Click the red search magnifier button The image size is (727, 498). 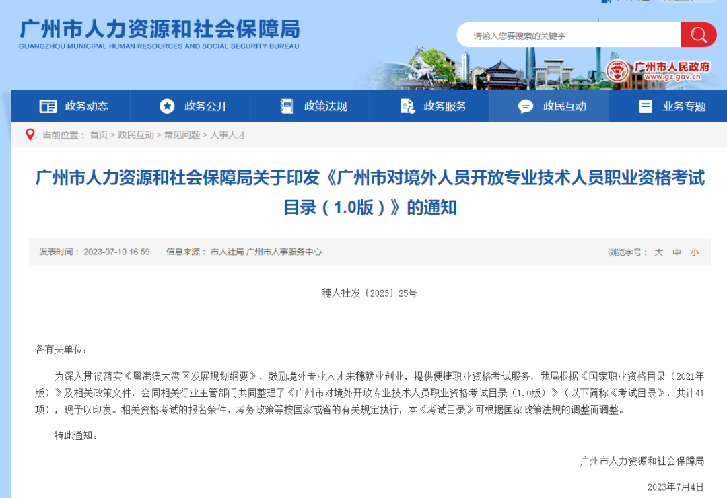click(x=698, y=35)
